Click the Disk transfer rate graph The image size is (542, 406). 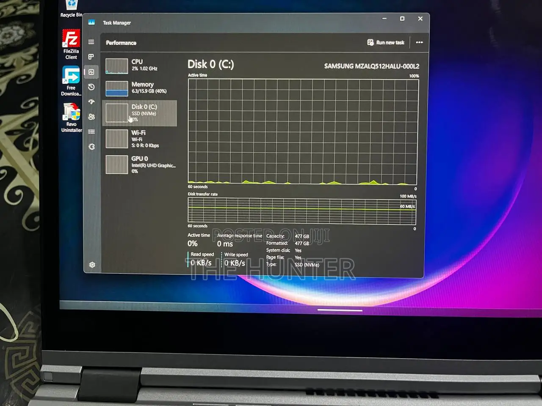coord(302,211)
